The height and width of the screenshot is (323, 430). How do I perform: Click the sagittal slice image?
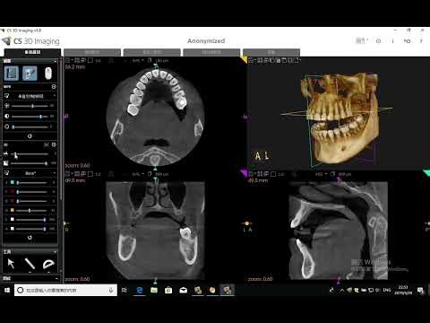[x=338, y=231]
